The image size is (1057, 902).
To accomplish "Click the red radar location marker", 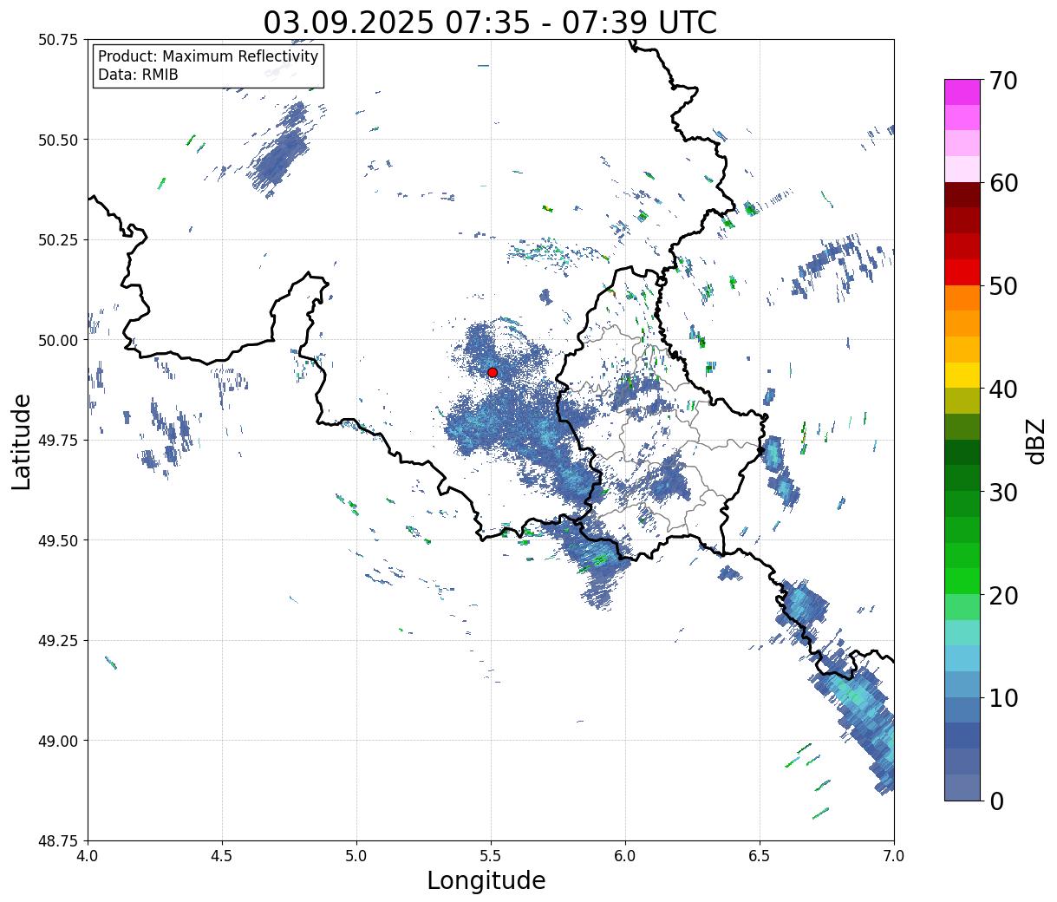I will click(x=493, y=372).
